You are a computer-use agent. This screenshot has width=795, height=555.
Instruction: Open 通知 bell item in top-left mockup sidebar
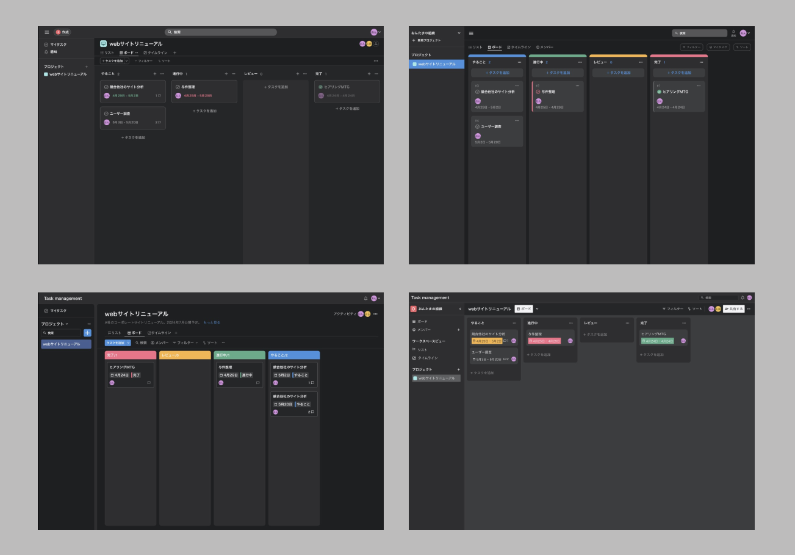[x=51, y=52]
